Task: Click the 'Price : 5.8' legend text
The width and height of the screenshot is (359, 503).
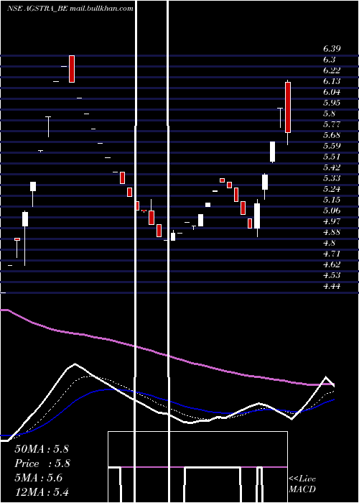Action: [42, 463]
